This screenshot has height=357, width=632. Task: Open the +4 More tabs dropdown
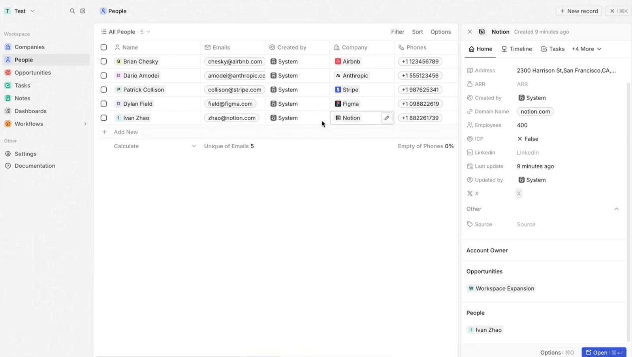tap(587, 49)
